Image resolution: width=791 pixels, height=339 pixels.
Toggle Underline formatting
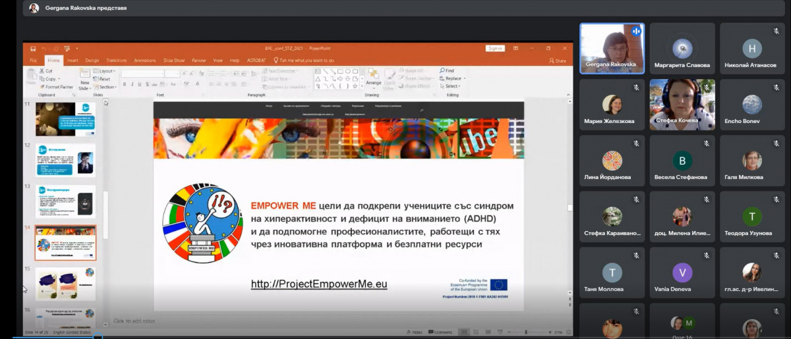(x=140, y=84)
